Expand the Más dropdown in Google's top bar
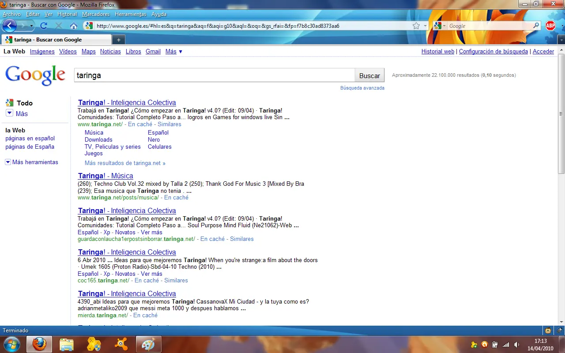 [174, 52]
